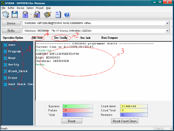Click the Boot Block Check icon
The width and height of the screenshot is (174, 131).
pos(5,84)
